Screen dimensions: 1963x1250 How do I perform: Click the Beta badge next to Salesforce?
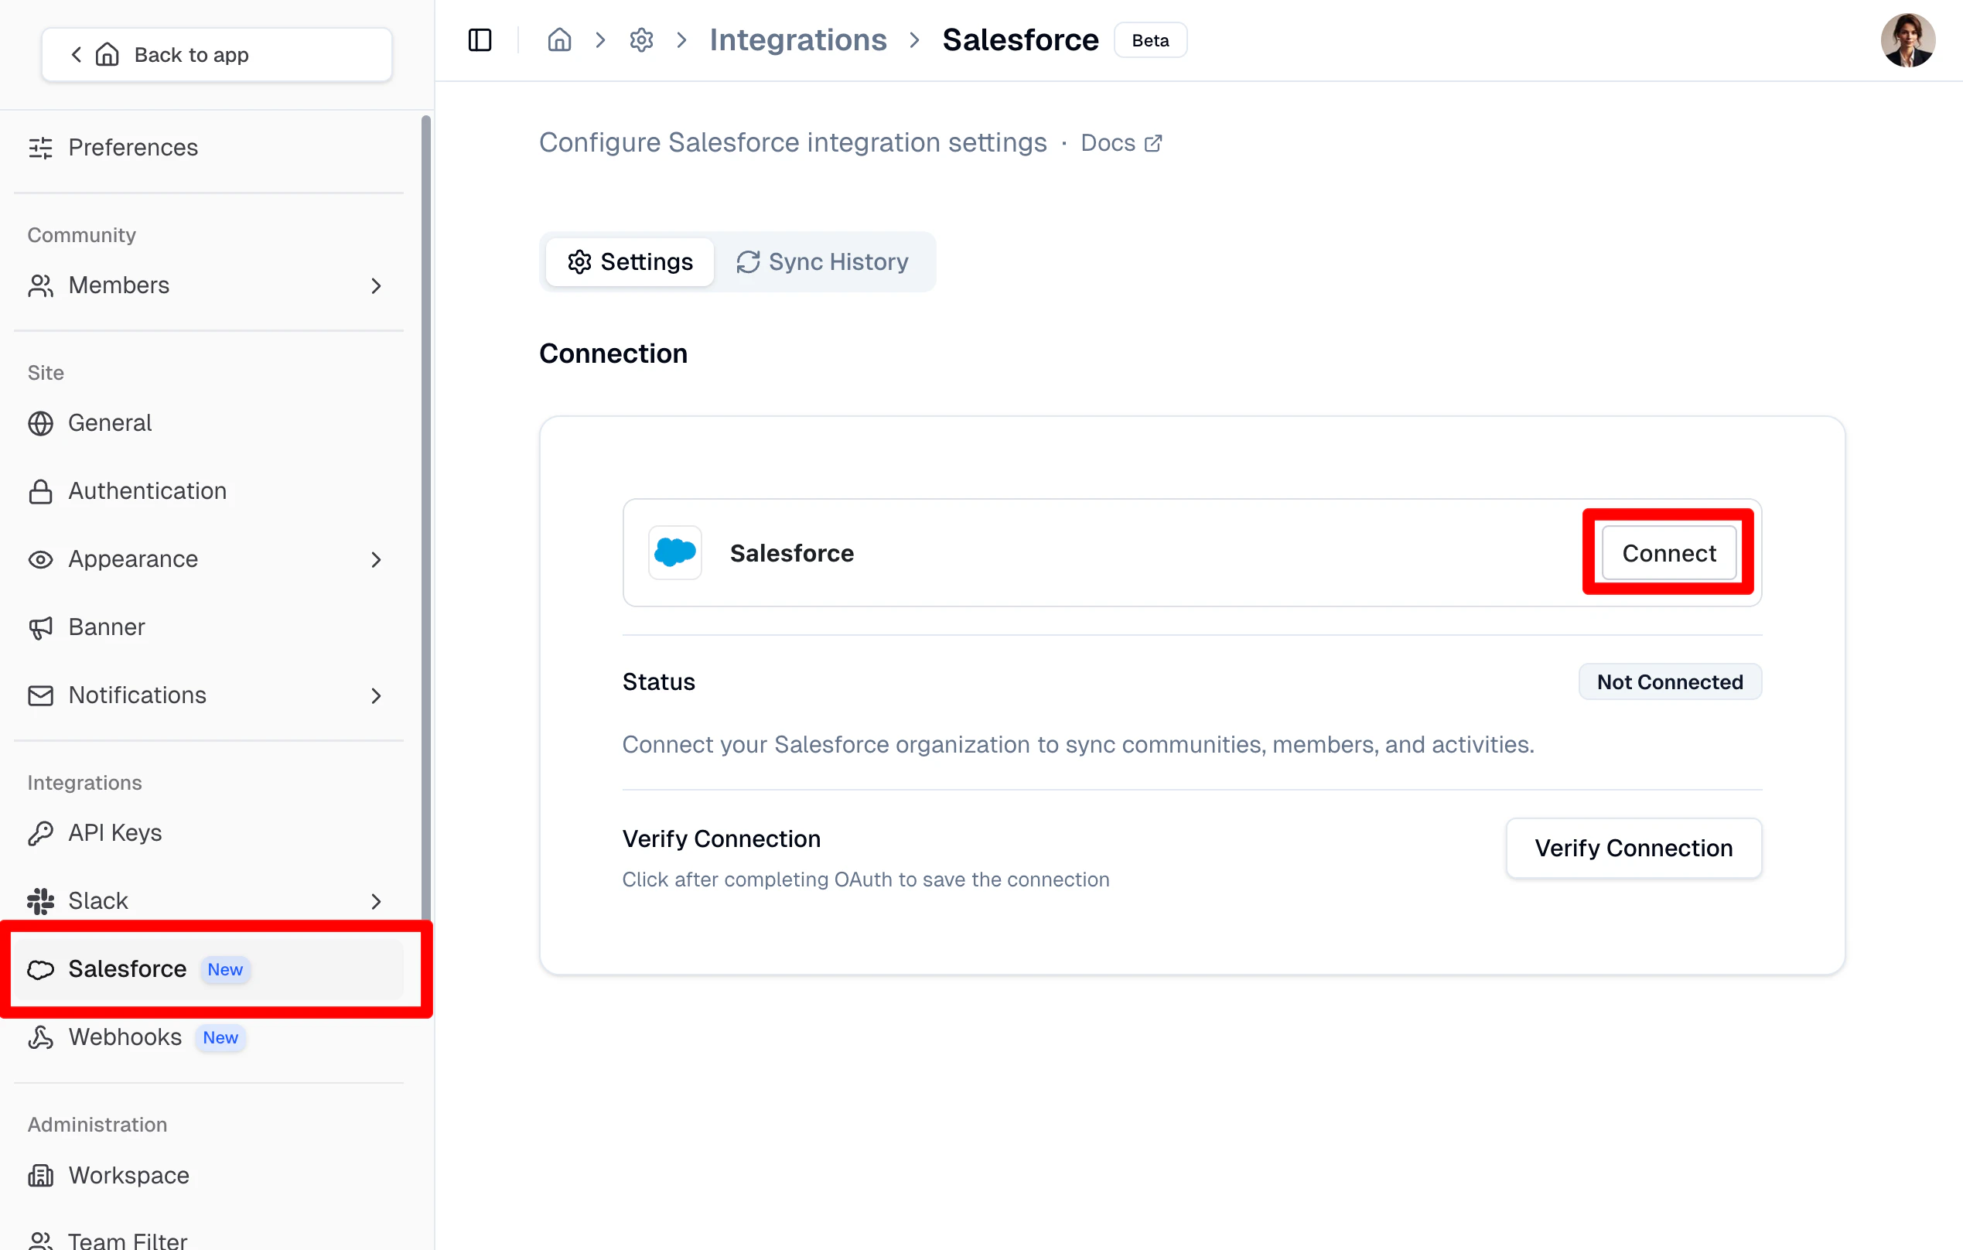tap(1149, 40)
